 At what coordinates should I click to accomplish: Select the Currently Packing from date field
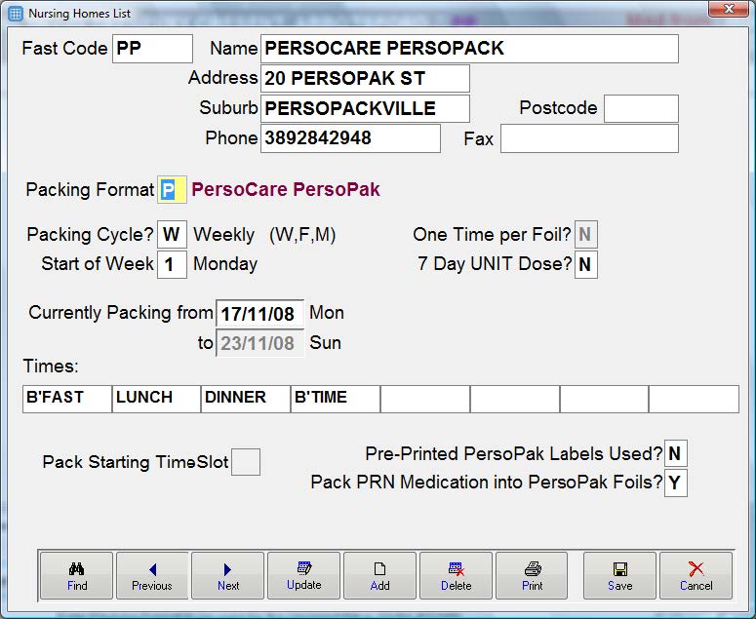[x=259, y=314]
